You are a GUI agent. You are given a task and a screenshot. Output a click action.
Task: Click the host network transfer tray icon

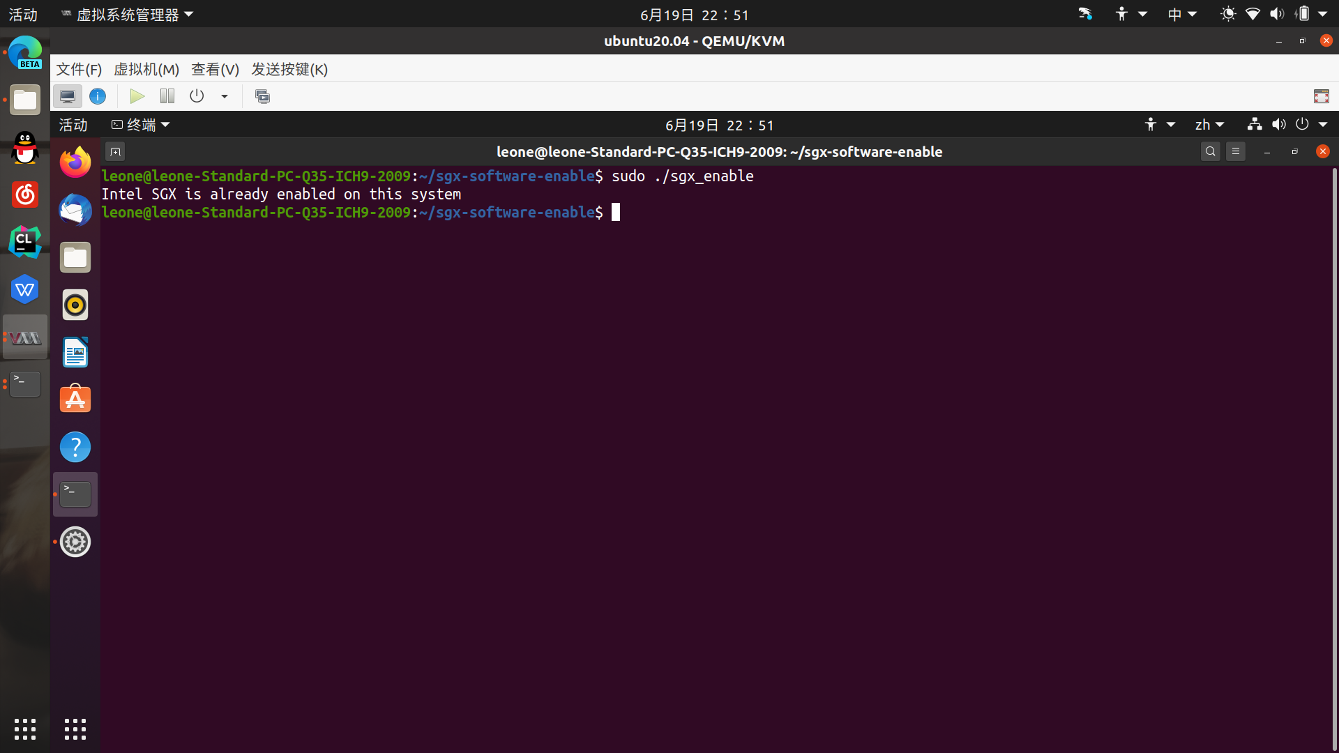click(x=1085, y=14)
